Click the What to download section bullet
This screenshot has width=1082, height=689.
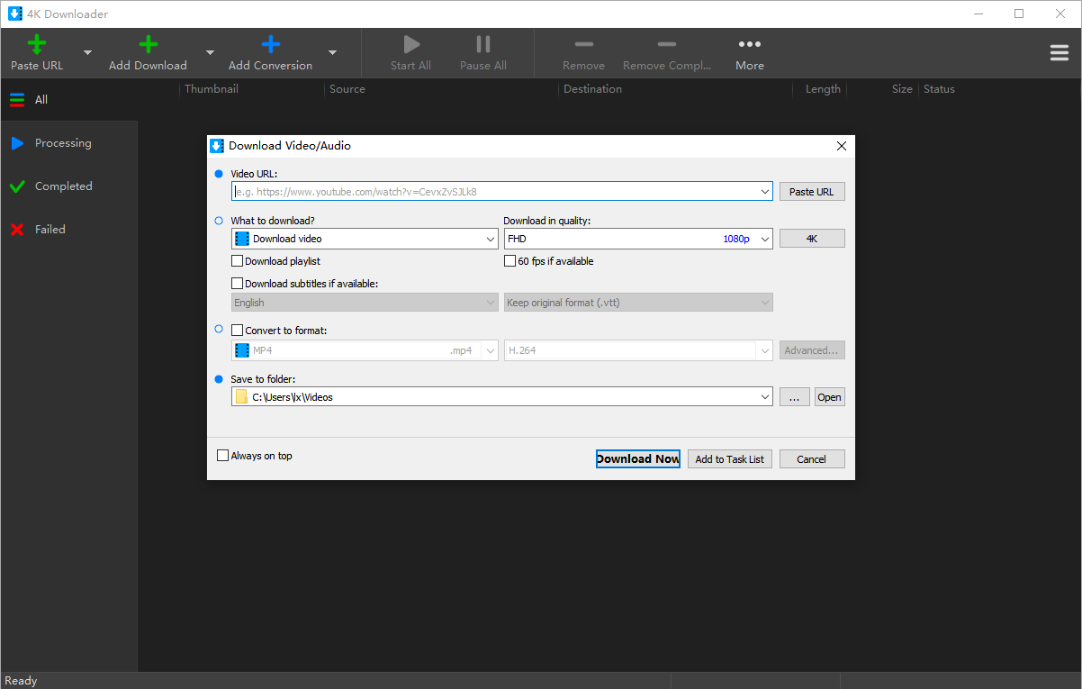[219, 220]
